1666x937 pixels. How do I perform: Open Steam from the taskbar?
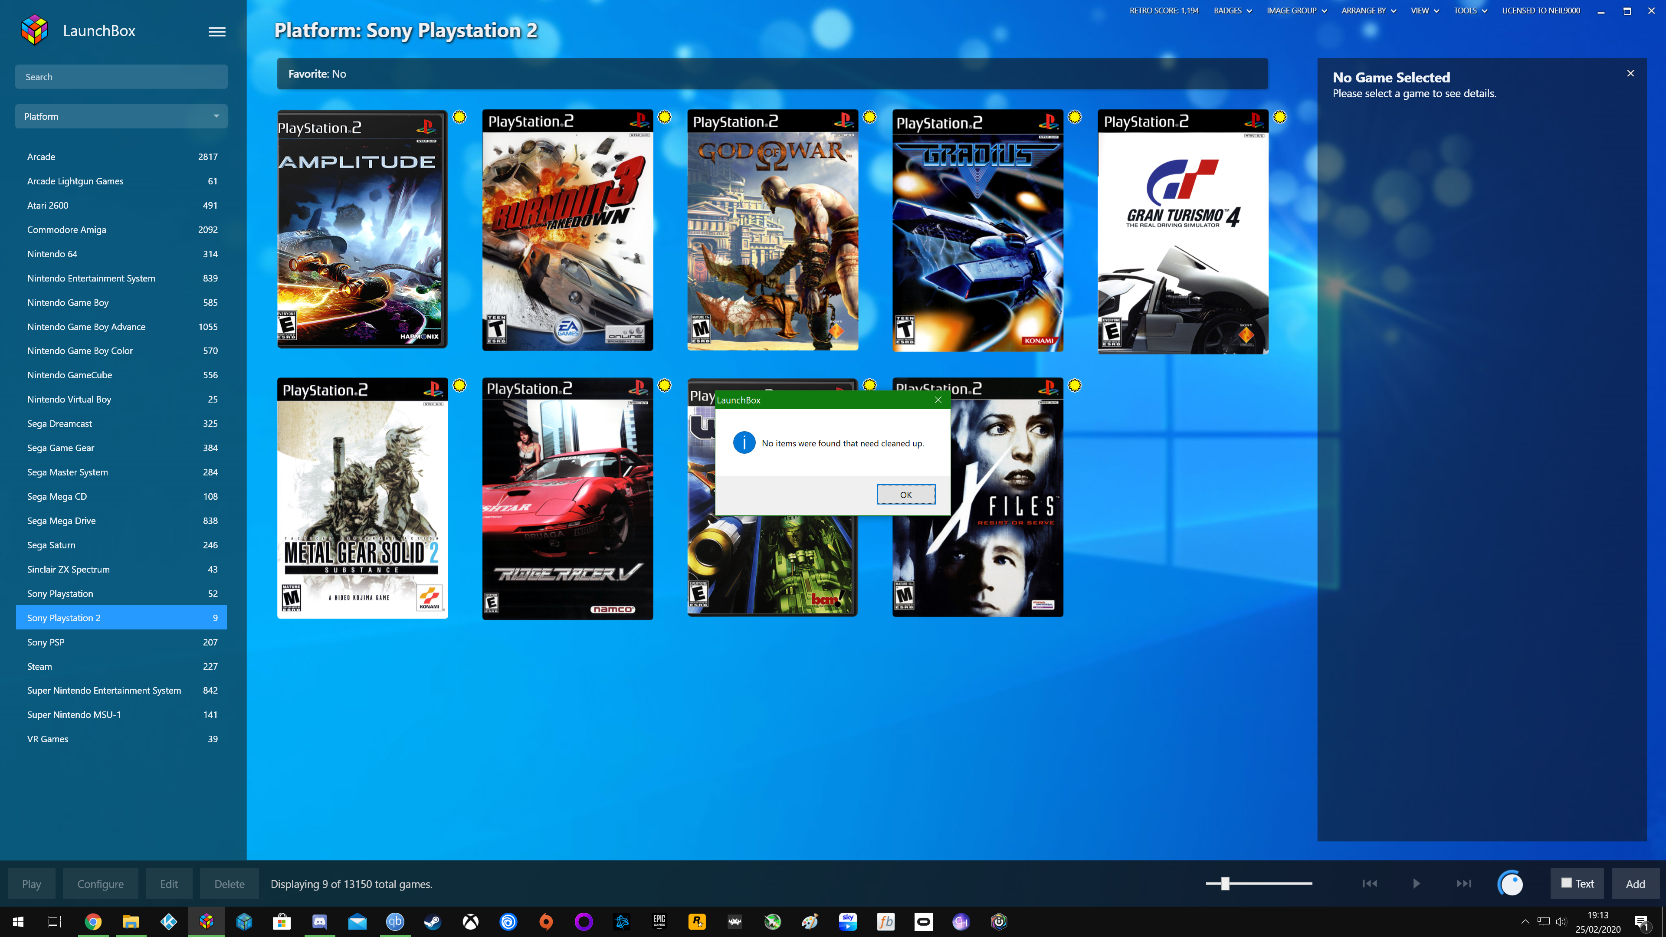(433, 921)
